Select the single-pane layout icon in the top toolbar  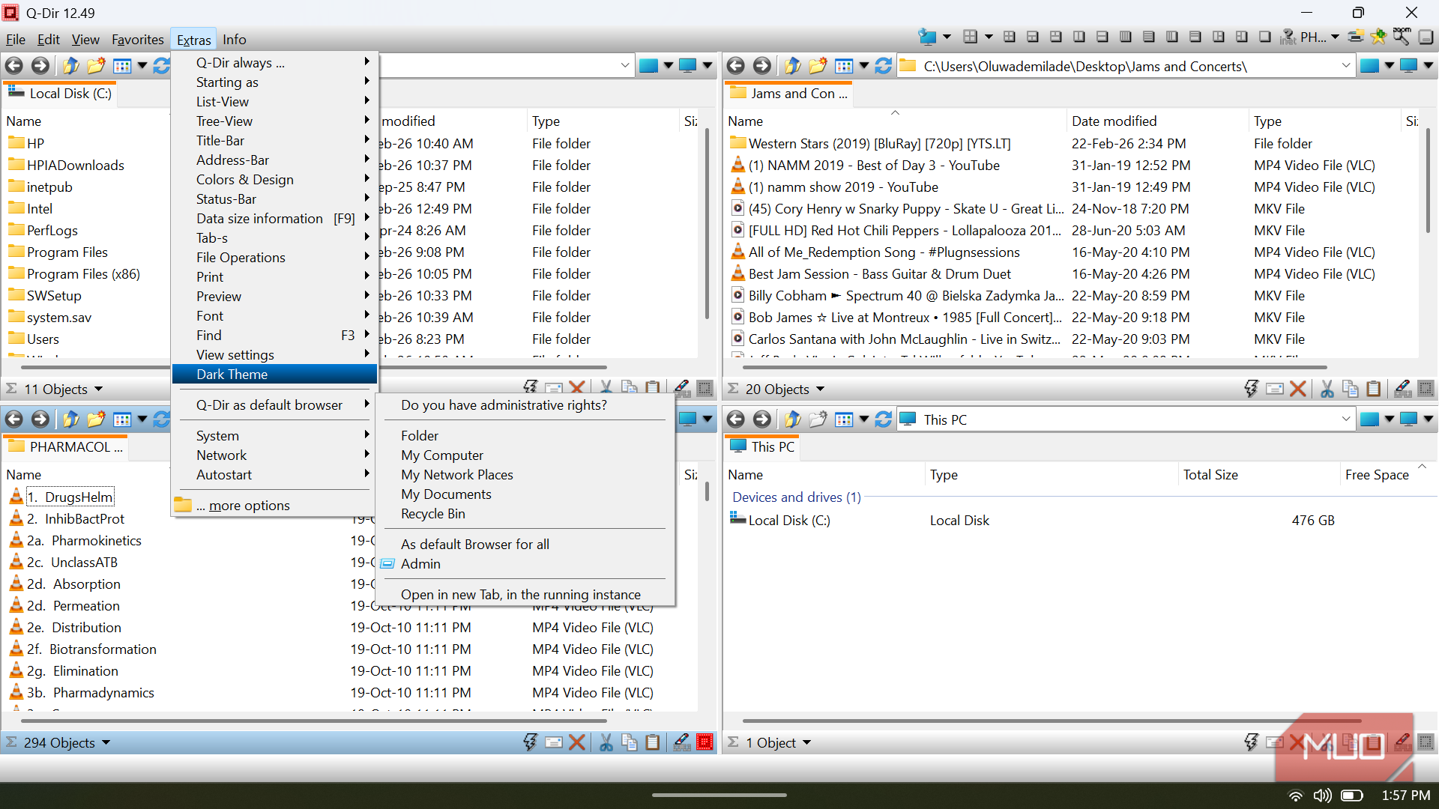click(x=1265, y=37)
